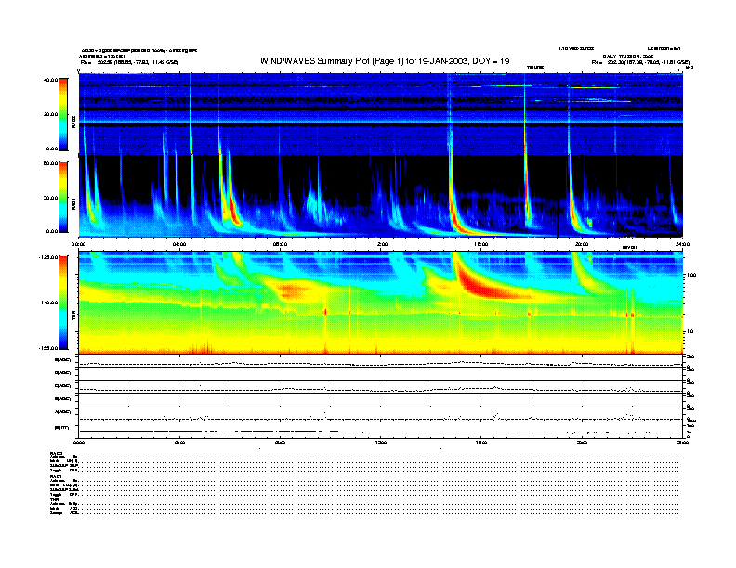
Task: Click the 16:00 tick label below RAD1 panel
Action: coord(481,244)
